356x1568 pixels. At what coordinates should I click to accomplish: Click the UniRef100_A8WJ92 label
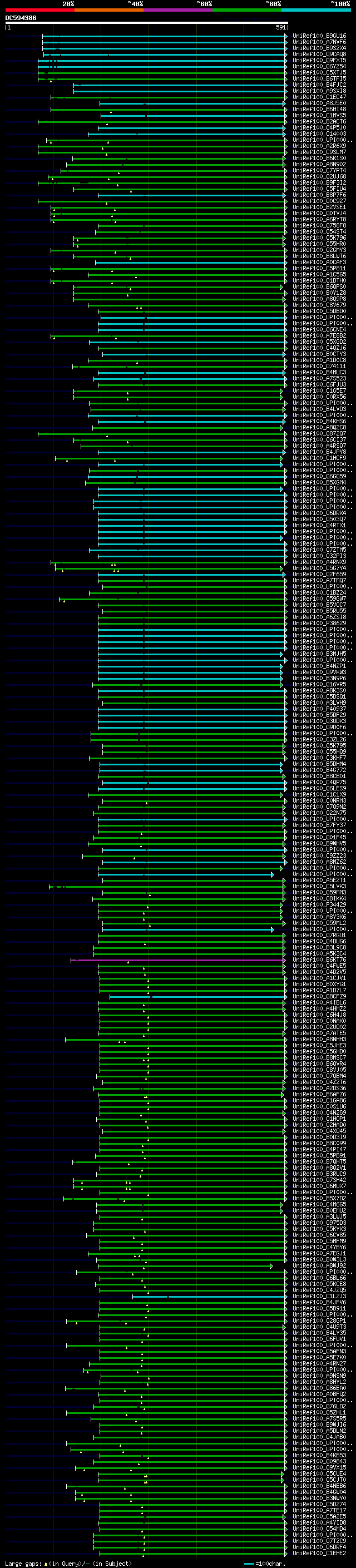319,1265
